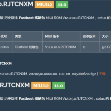Image resolution: width=111 pixels, height=111 pixels.
Task: Click the orange 下载 download link
Action: tap(102, 74)
